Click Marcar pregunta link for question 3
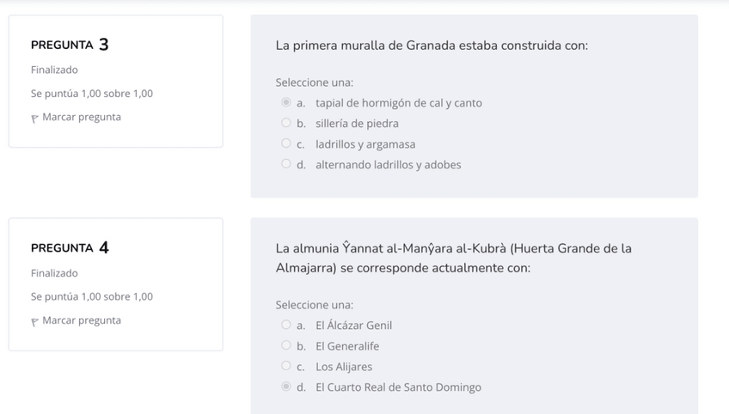 pyautogui.click(x=82, y=117)
